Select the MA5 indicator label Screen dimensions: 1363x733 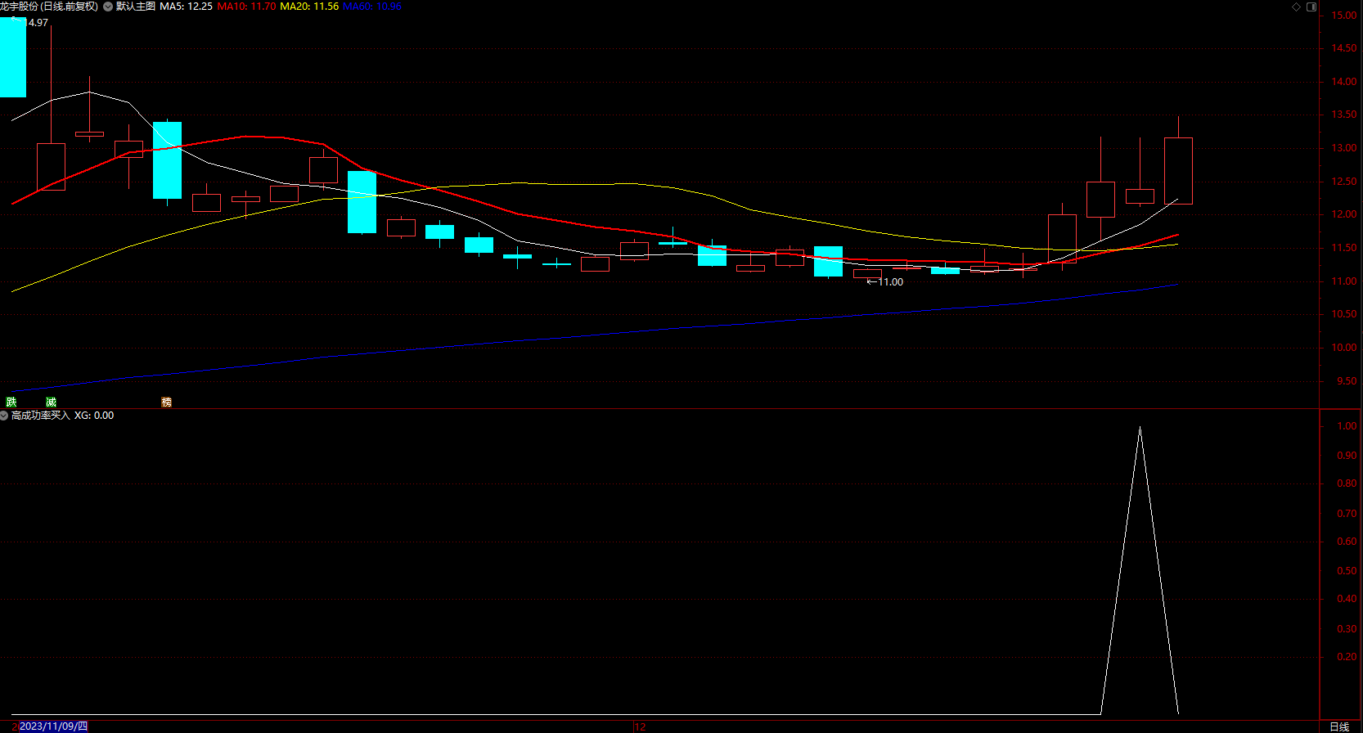tap(186, 7)
